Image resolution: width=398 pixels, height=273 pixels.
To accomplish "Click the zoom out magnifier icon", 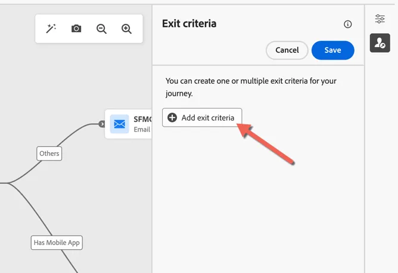I will click(101, 29).
